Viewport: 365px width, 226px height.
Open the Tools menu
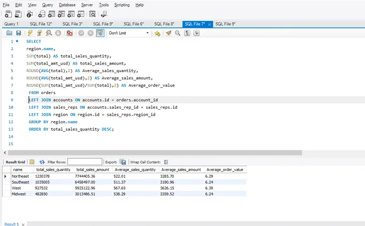[104, 5]
